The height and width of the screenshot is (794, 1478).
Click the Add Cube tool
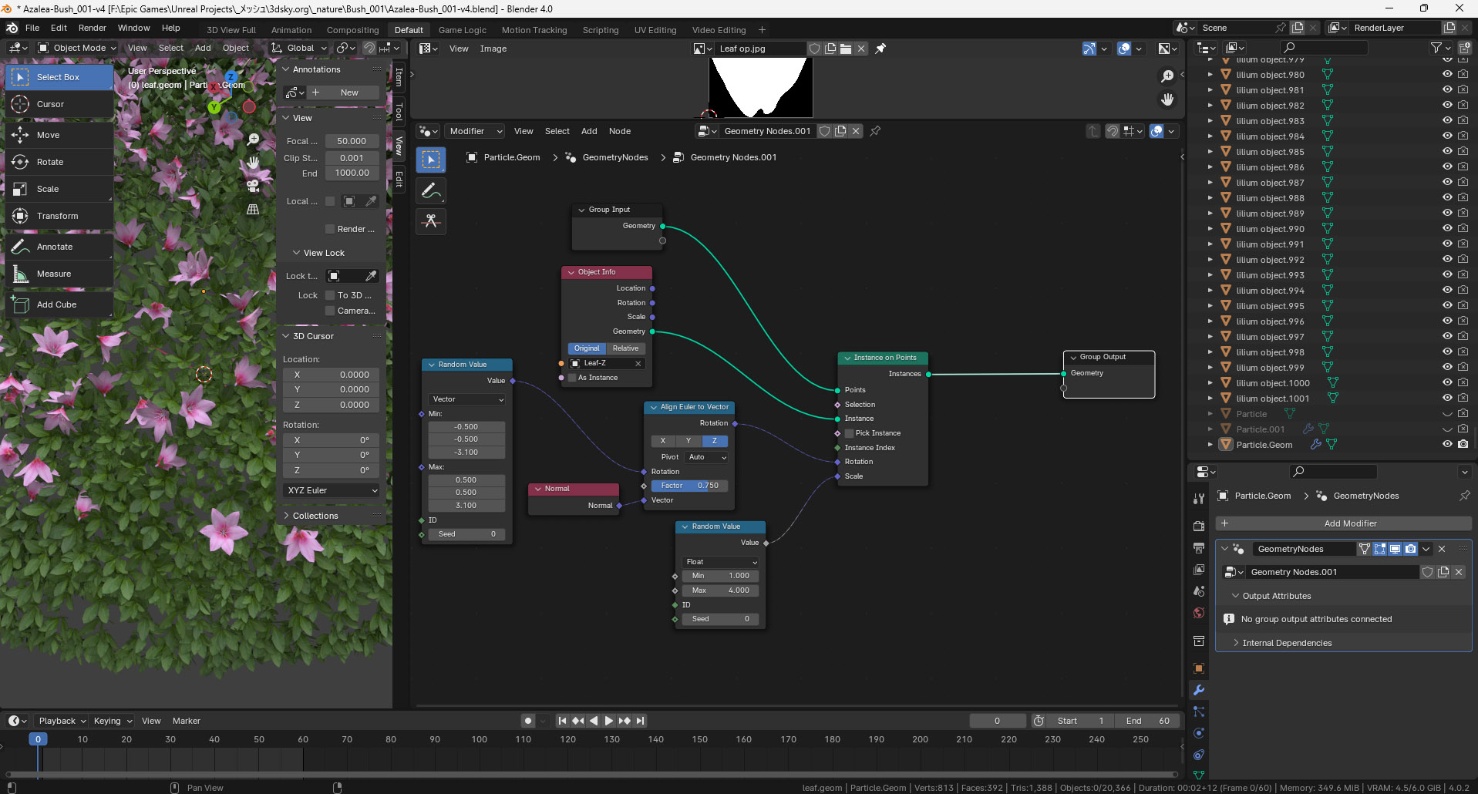click(56, 304)
